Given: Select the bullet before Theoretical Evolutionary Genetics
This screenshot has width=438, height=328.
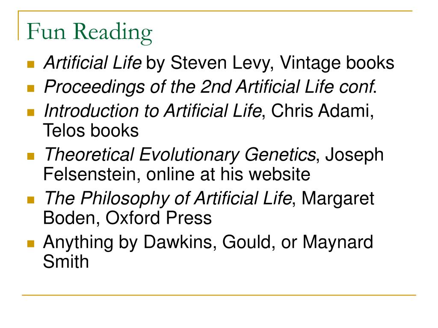Looking at the screenshot, I should coord(31,156).
